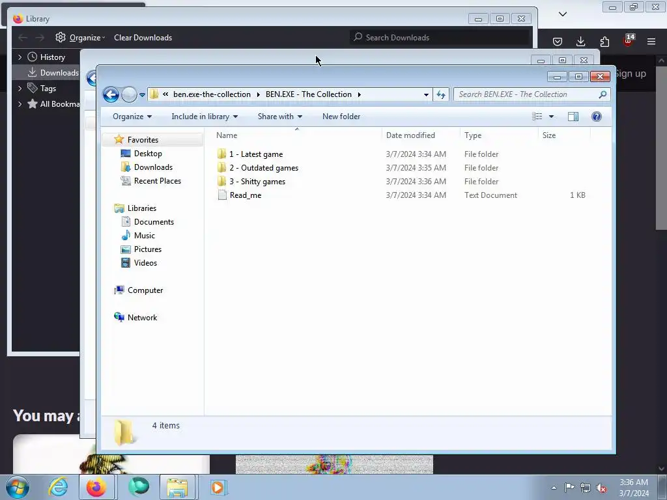667x500 pixels.
Task: Toggle the preview pane icon
Action: pyautogui.click(x=573, y=117)
